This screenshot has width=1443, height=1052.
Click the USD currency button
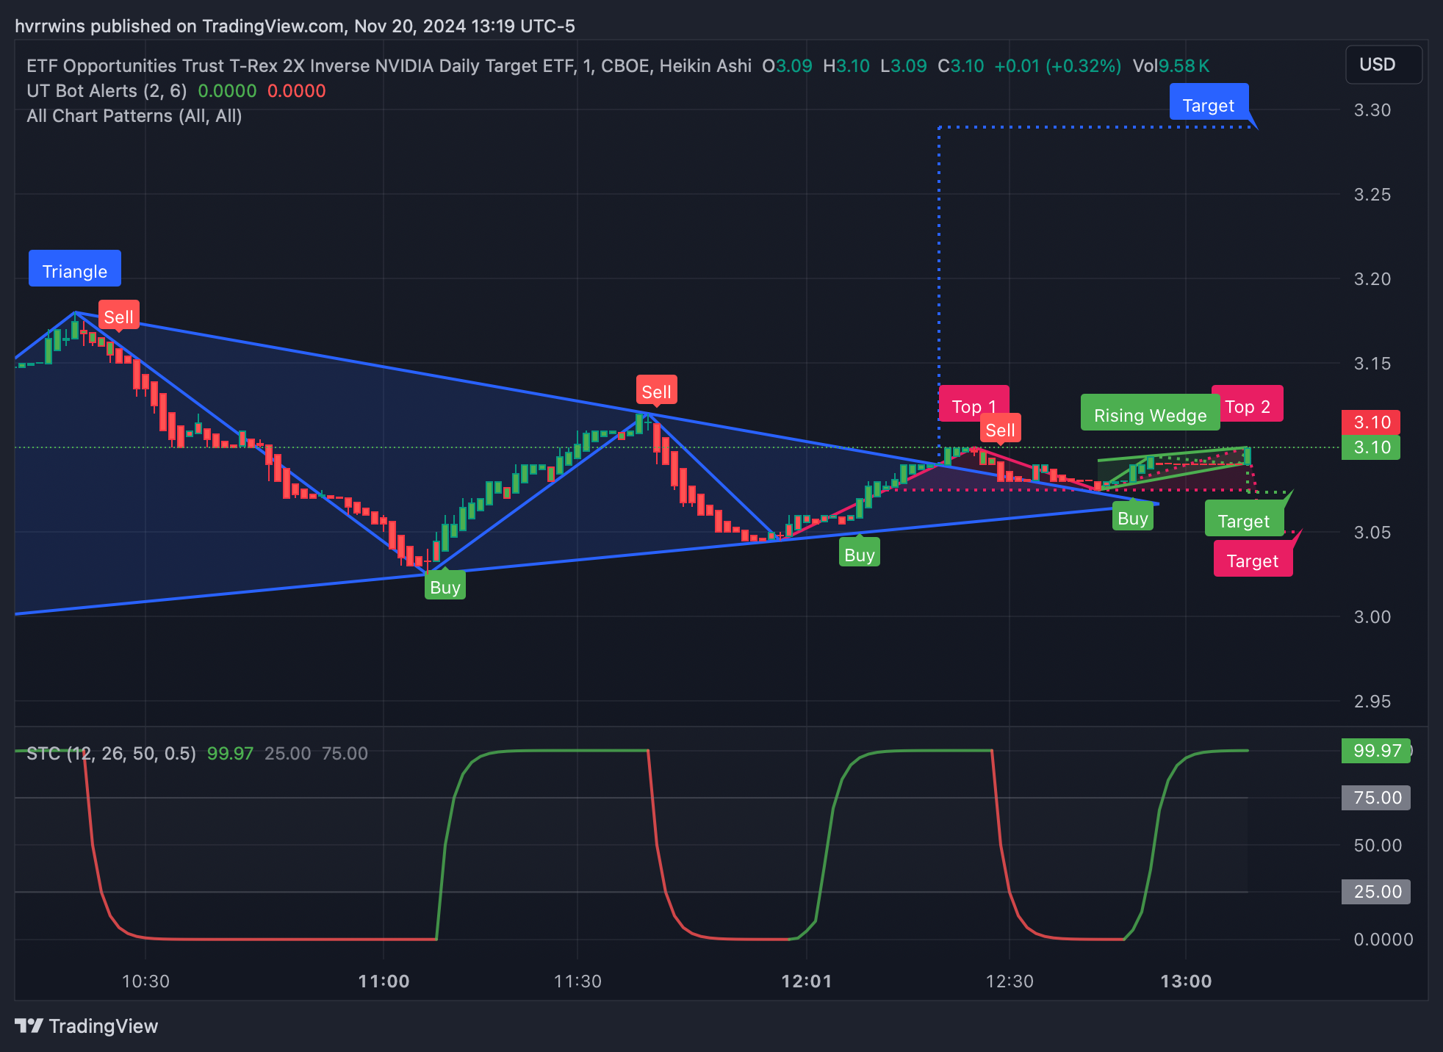point(1383,65)
